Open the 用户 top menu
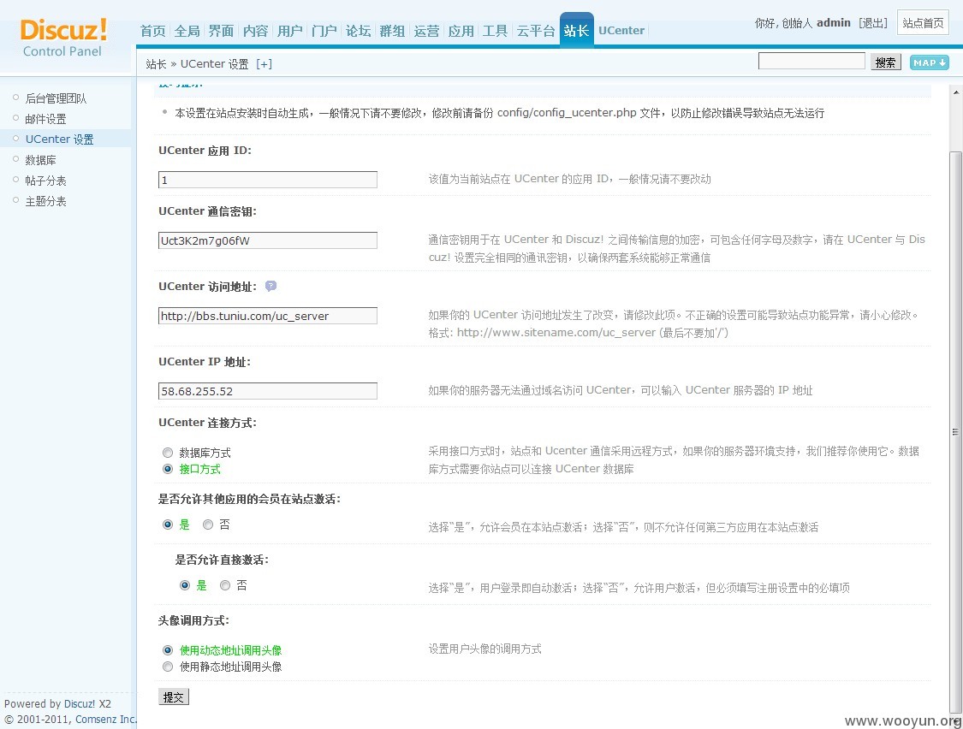Image resolution: width=963 pixels, height=729 pixels. pyautogui.click(x=290, y=31)
